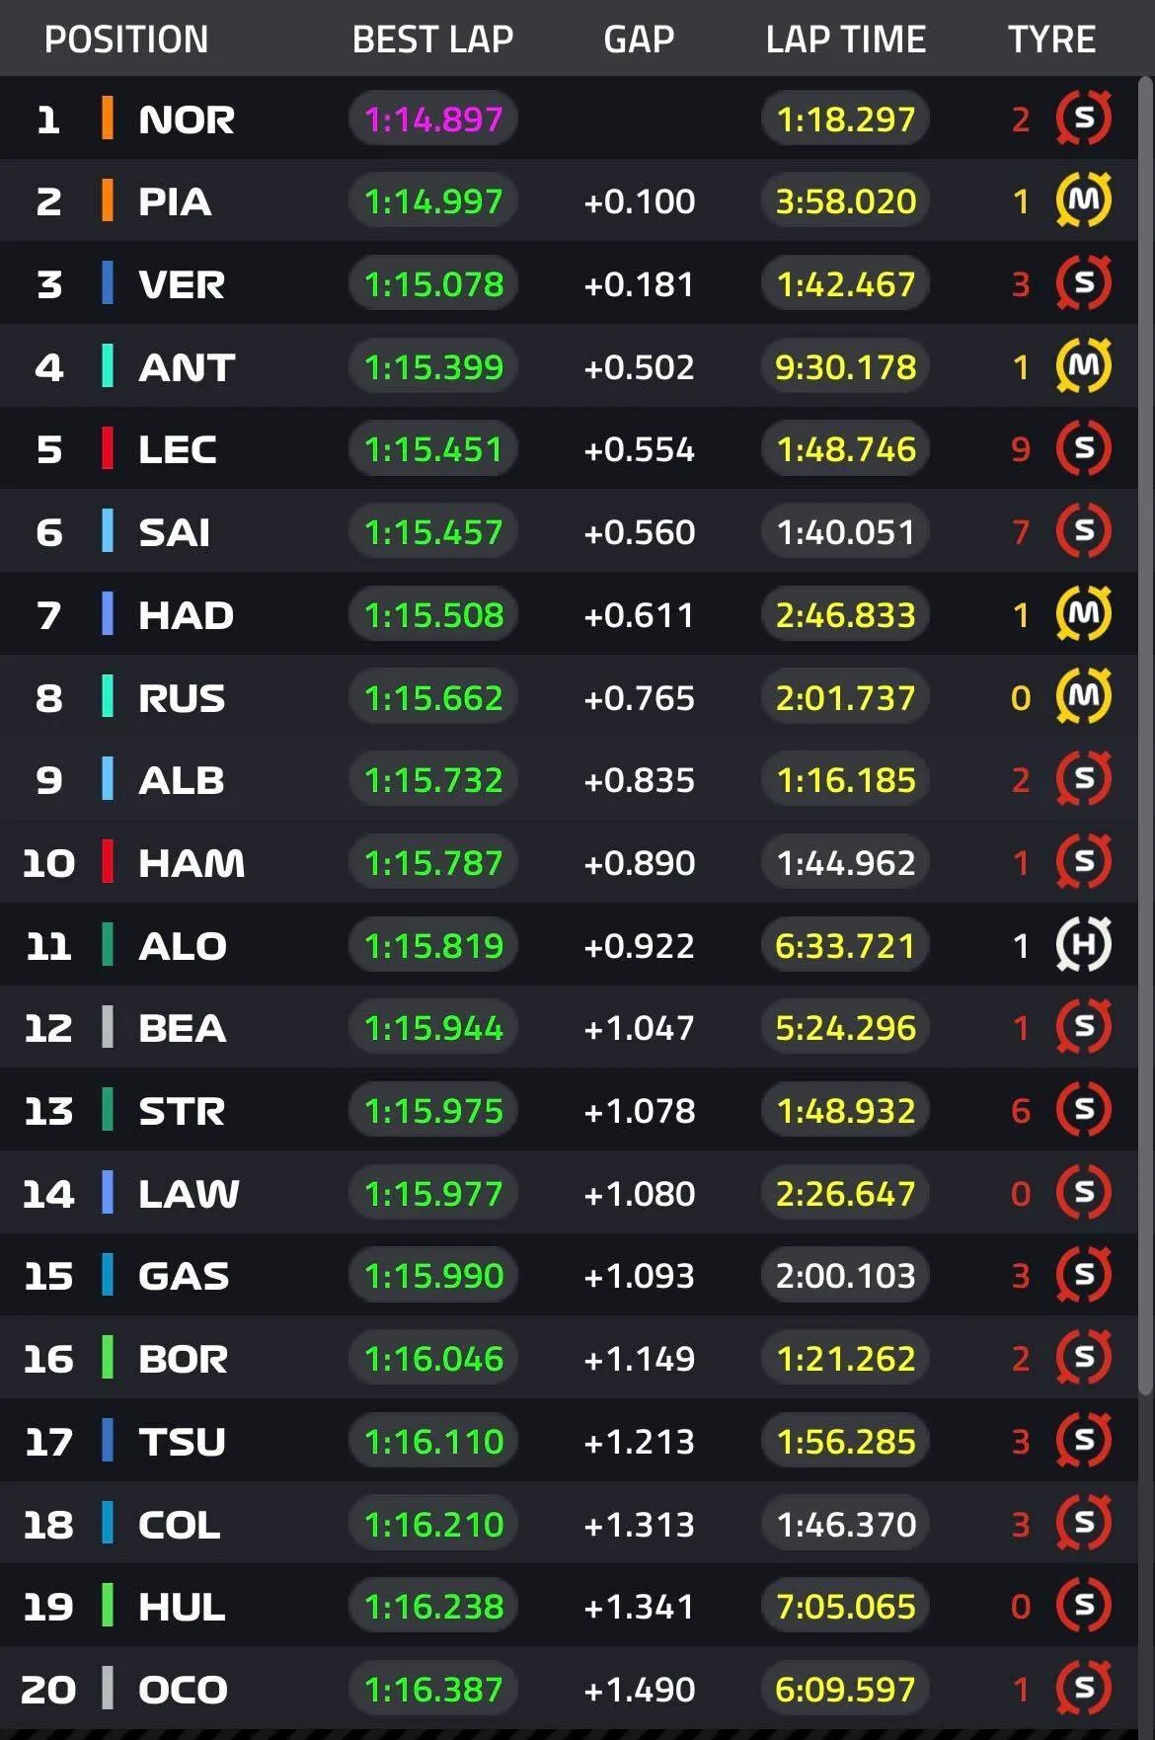Viewport: 1155px width, 1740px height.
Task: Click the BEST LAP column header
Action: coord(432,40)
